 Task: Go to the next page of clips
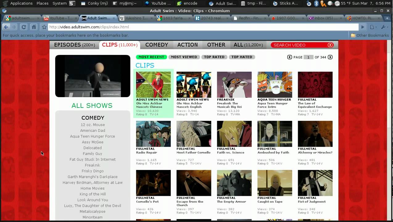[330, 57]
